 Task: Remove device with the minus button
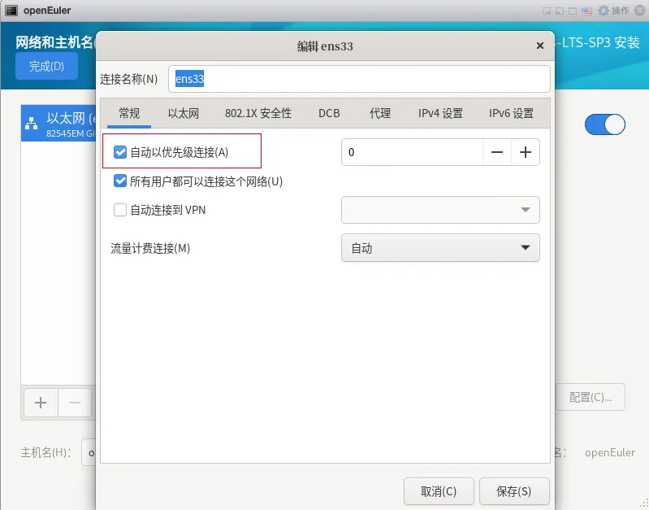coord(75,403)
